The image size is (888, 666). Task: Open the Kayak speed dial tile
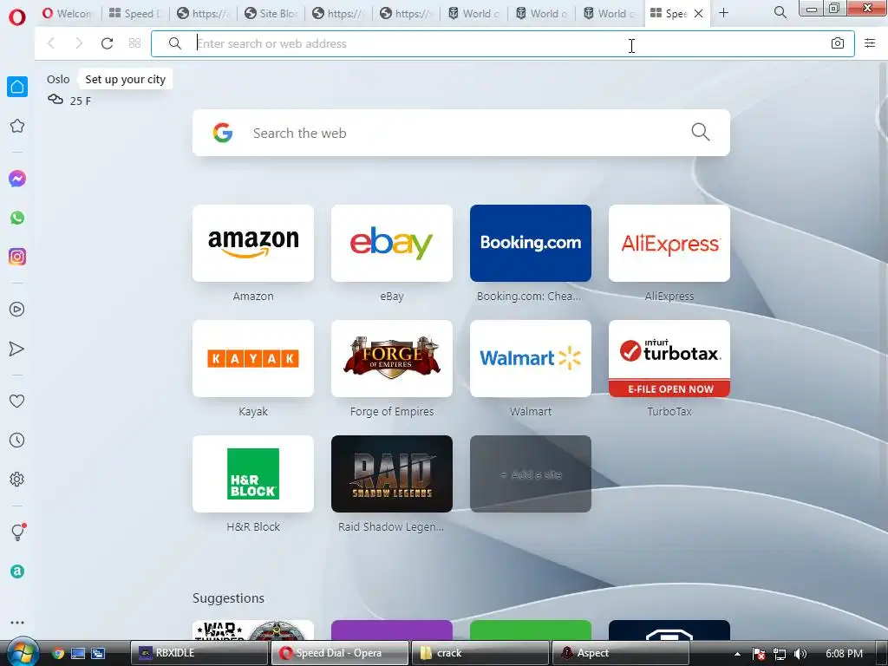[x=253, y=358]
